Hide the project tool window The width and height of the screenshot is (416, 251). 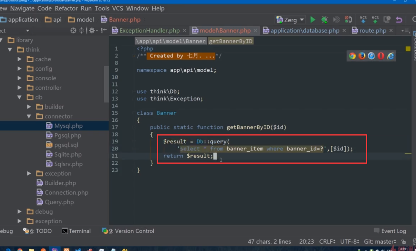pyautogui.click(x=104, y=30)
